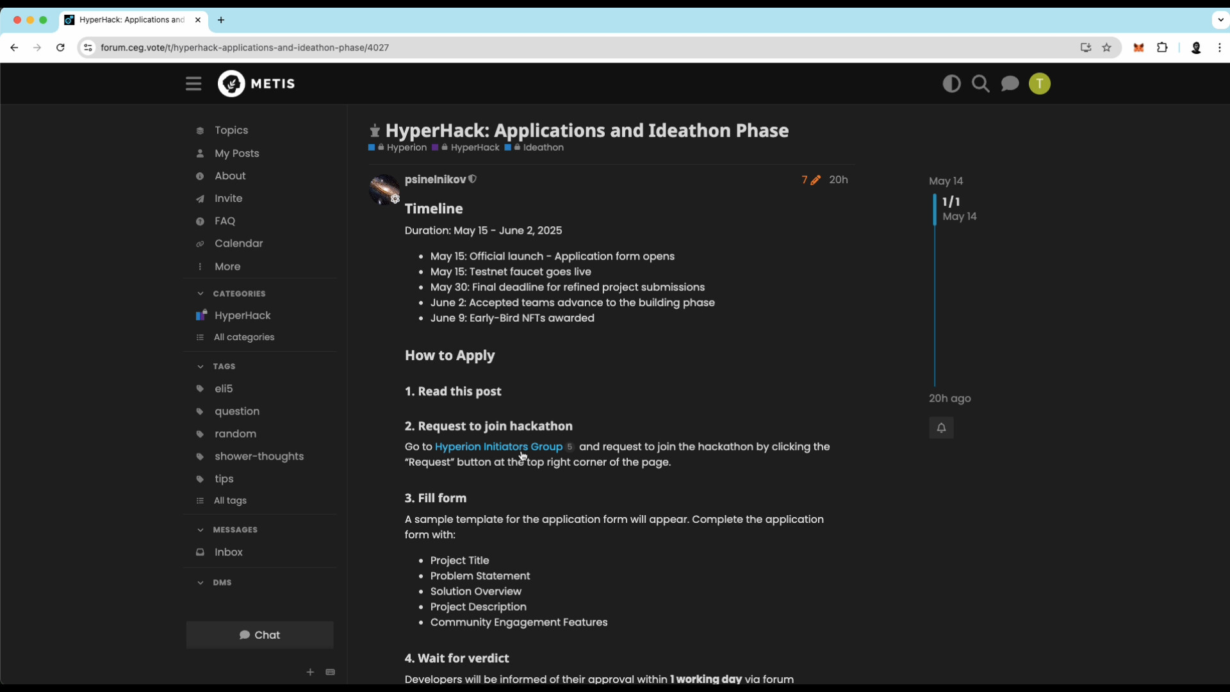Go back in browser
This screenshot has height=692, width=1230.
(x=14, y=47)
